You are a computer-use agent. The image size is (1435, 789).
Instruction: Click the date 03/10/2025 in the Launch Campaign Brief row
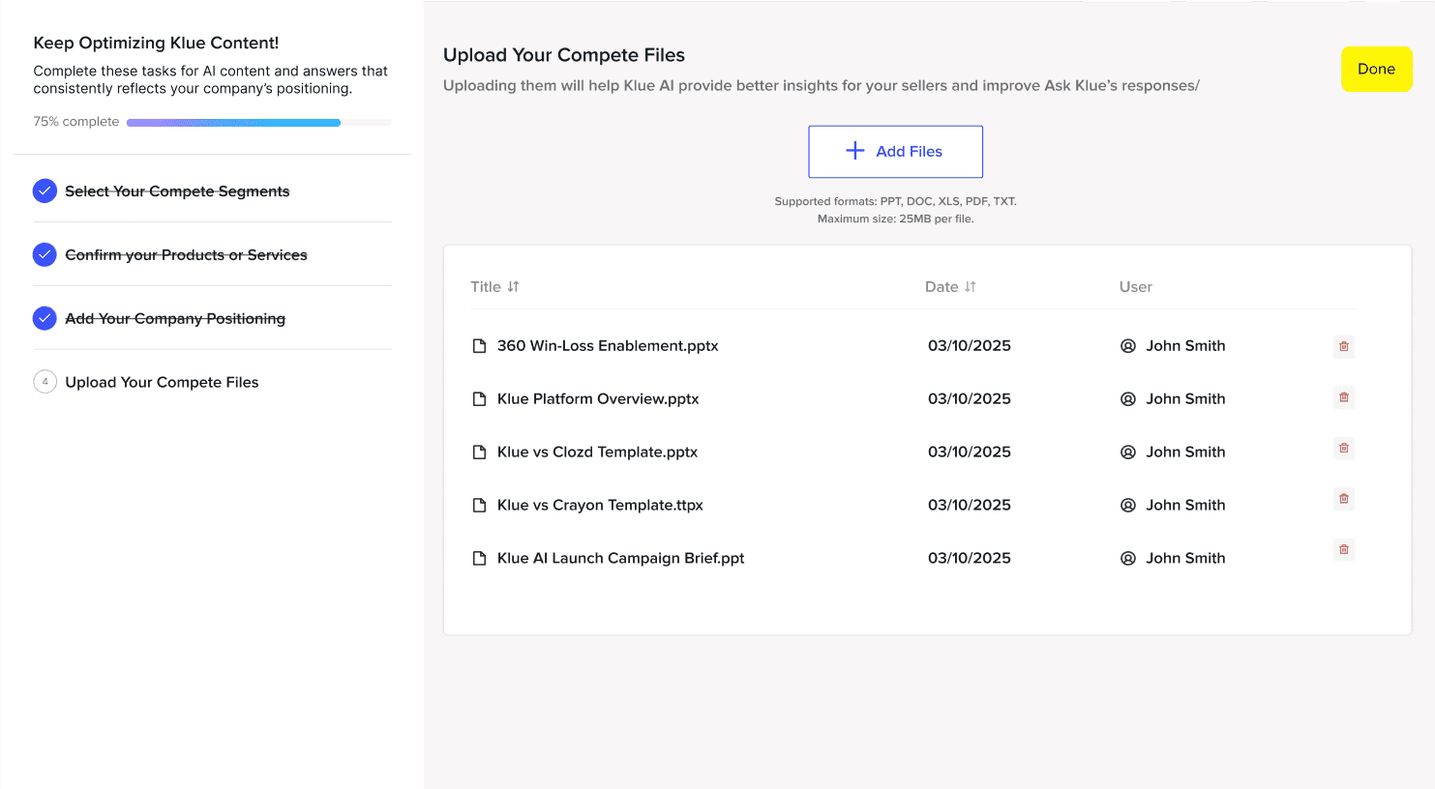pos(970,559)
